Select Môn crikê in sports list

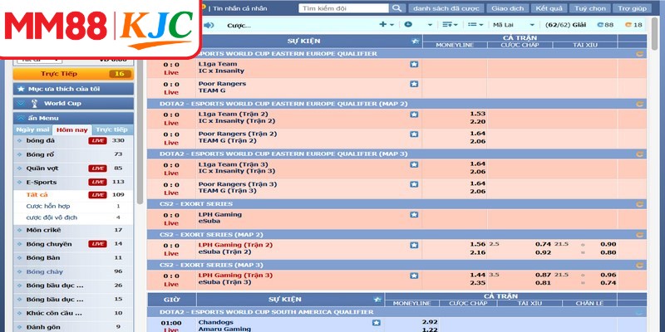[43, 230]
